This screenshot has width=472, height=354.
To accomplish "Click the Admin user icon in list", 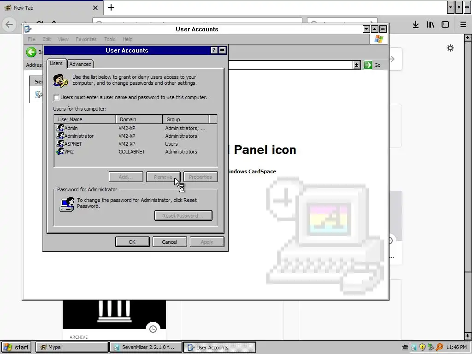I will (x=60, y=128).
